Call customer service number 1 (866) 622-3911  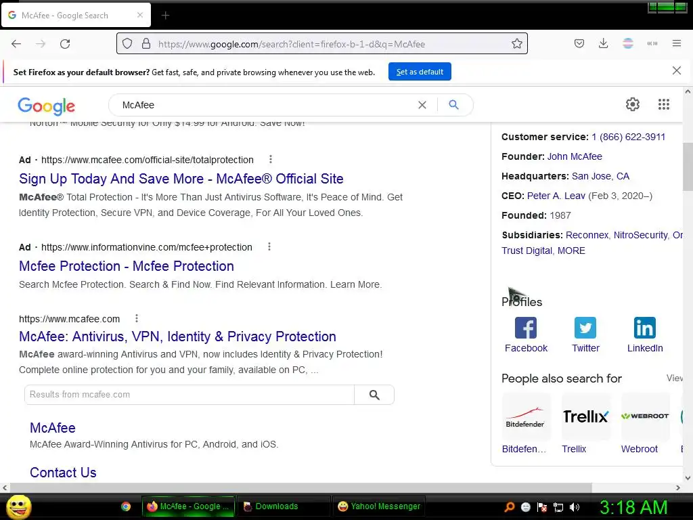click(628, 137)
